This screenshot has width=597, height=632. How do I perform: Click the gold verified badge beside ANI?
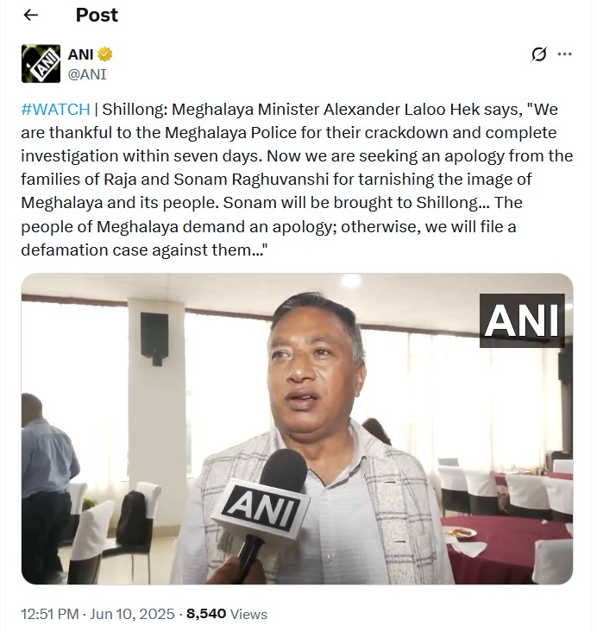pyautogui.click(x=105, y=54)
